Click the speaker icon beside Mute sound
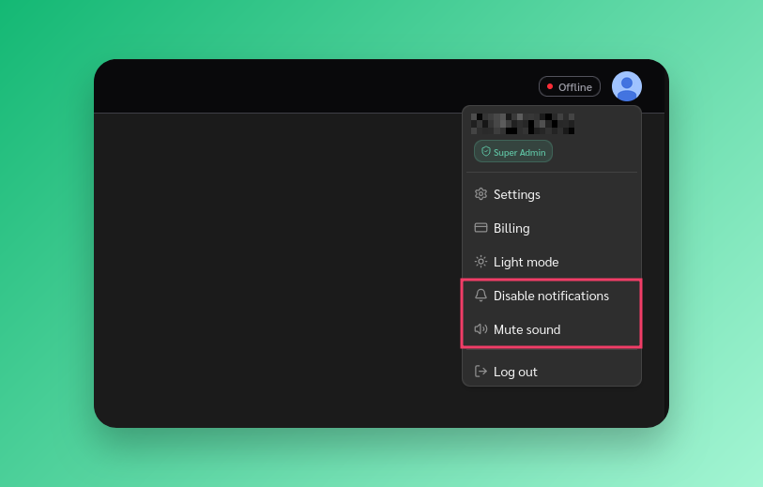The width and height of the screenshot is (763, 487). 481,329
